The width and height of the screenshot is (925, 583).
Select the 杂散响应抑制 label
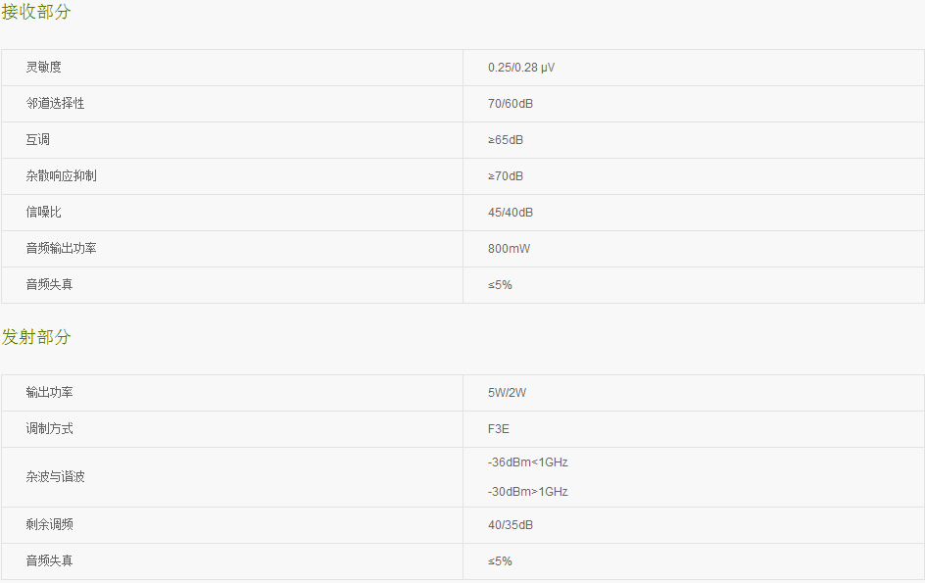point(62,175)
